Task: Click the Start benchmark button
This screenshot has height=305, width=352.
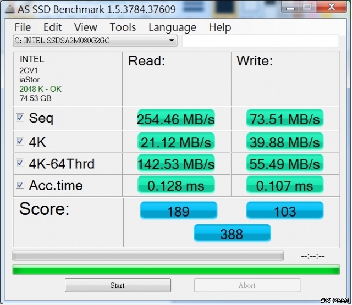Action: (118, 285)
